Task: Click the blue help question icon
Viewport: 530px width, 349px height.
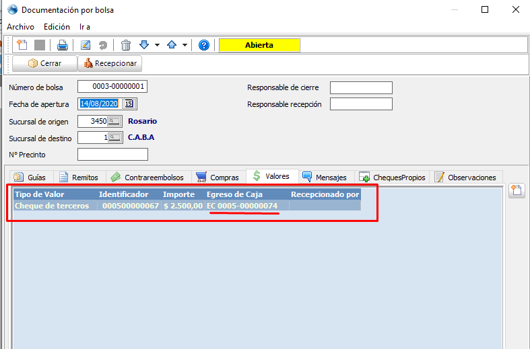Action: pos(204,45)
